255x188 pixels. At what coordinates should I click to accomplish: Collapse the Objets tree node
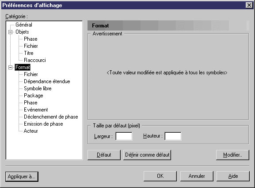click(10, 32)
